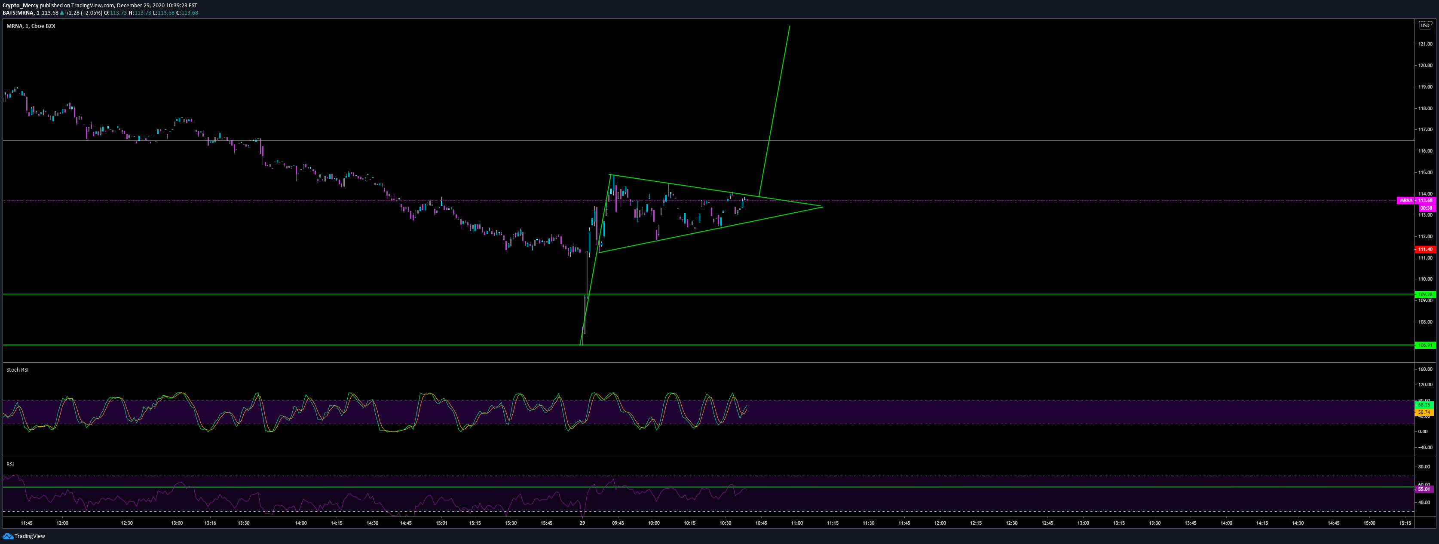This screenshot has height=544, width=1439.
Task: Click the 09:45 time axis label
Action: [618, 523]
